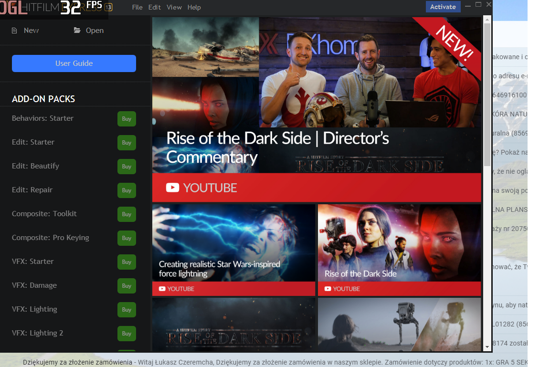Viewport: 550px width, 367px height.
Task: Click the YOUTUBE label under force lightning card
Action: (180, 289)
